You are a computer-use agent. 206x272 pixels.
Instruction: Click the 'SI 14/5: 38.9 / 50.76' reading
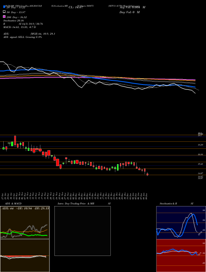coord(31,24)
